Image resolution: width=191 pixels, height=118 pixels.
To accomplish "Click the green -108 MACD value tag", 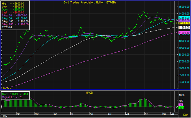I will tap(180, 107).
